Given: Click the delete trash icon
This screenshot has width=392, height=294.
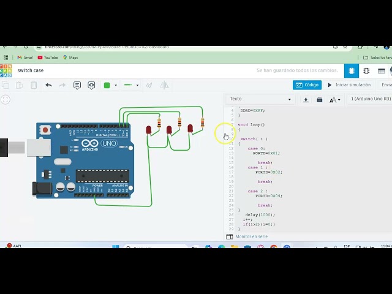Looking at the screenshot, I should point(34,85).
